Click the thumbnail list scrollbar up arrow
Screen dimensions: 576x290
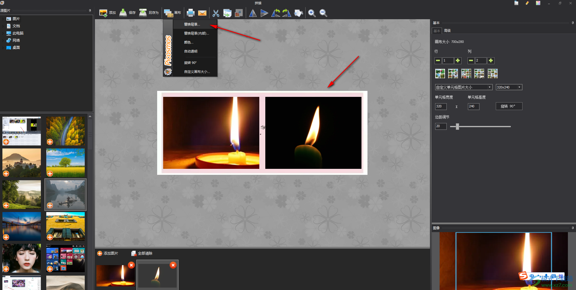[x=90, y=116]
